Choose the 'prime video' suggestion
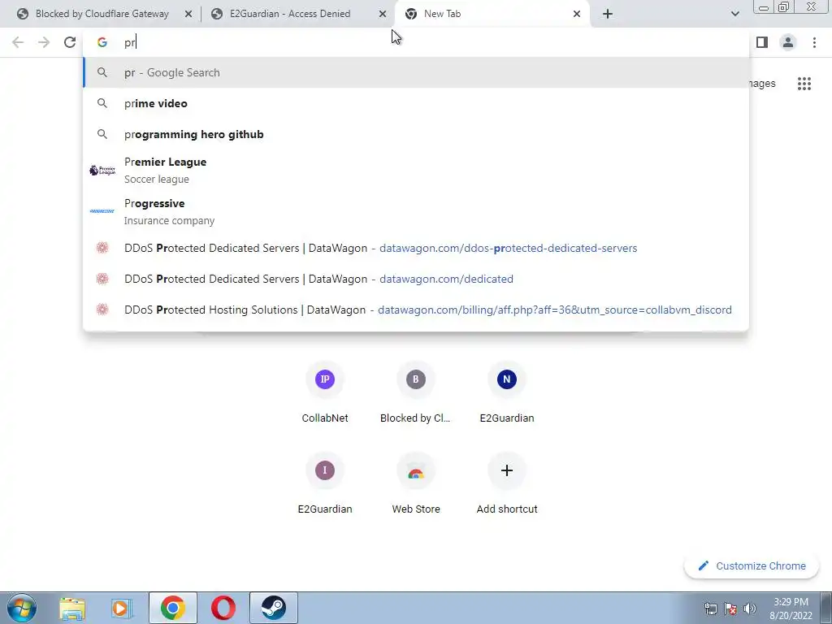This screenshot has height=624, width=832. [416, 103]
